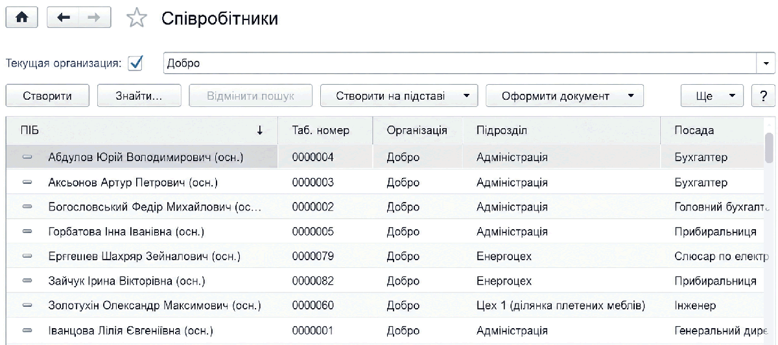Viewport: 778px width, 345px height.
Task: Click tab number 0000082
Action: [313, 282]
